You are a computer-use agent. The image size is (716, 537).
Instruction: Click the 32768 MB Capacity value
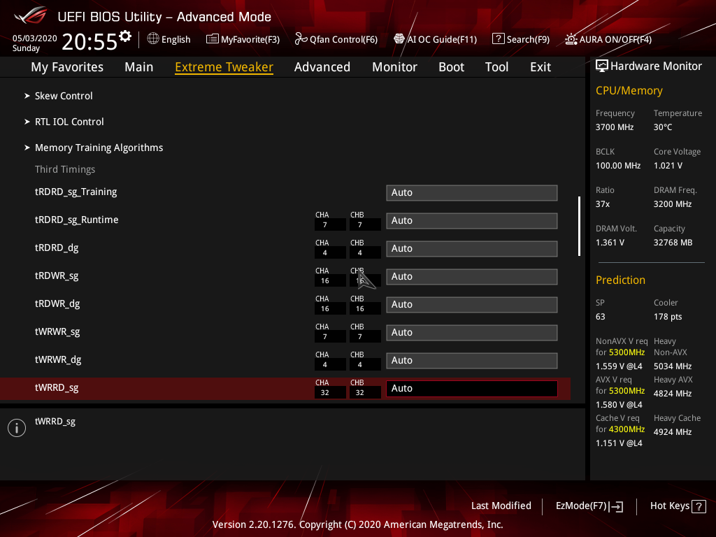673,243
